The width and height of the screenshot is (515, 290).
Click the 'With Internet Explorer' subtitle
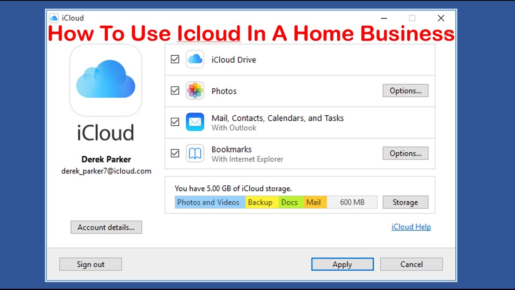[247, 159]
